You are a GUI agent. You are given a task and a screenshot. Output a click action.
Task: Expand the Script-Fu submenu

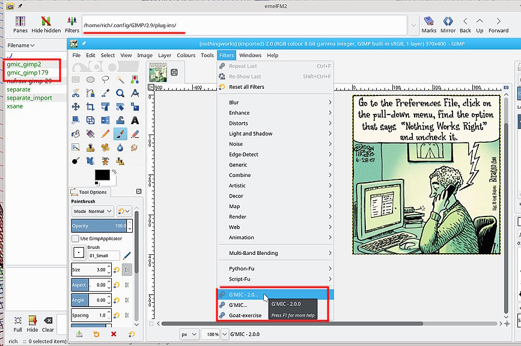275,279
